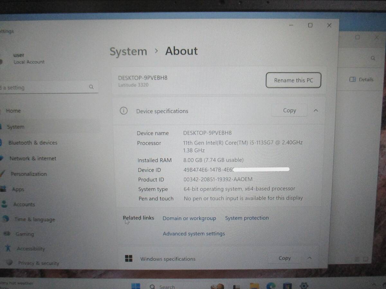Select the large-icons view button in the Explorer status bar
Image resolution: width=386 pixels, height=289 pixels.
tap(366, 259)
